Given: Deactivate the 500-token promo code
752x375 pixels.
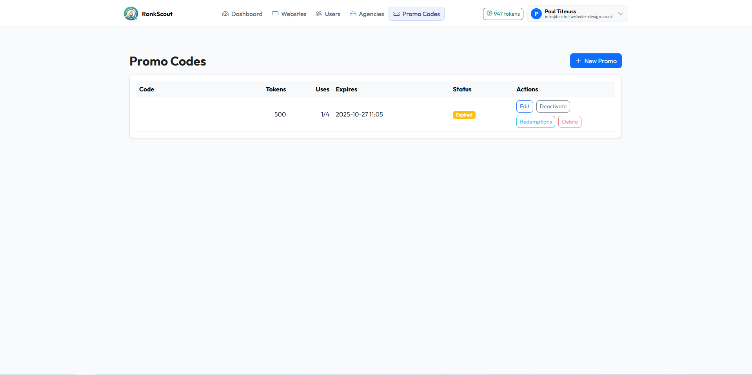Looking at the screenshot, I should (553, 107).
